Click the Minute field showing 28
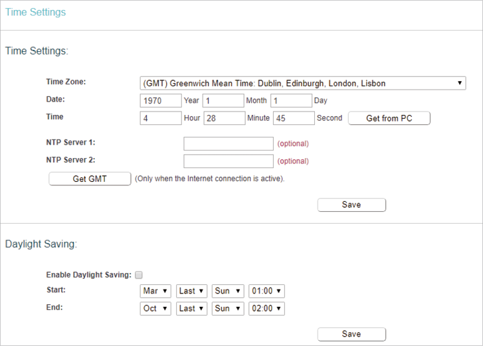Viewport: 483px width, 346px height. click(225, 118)
